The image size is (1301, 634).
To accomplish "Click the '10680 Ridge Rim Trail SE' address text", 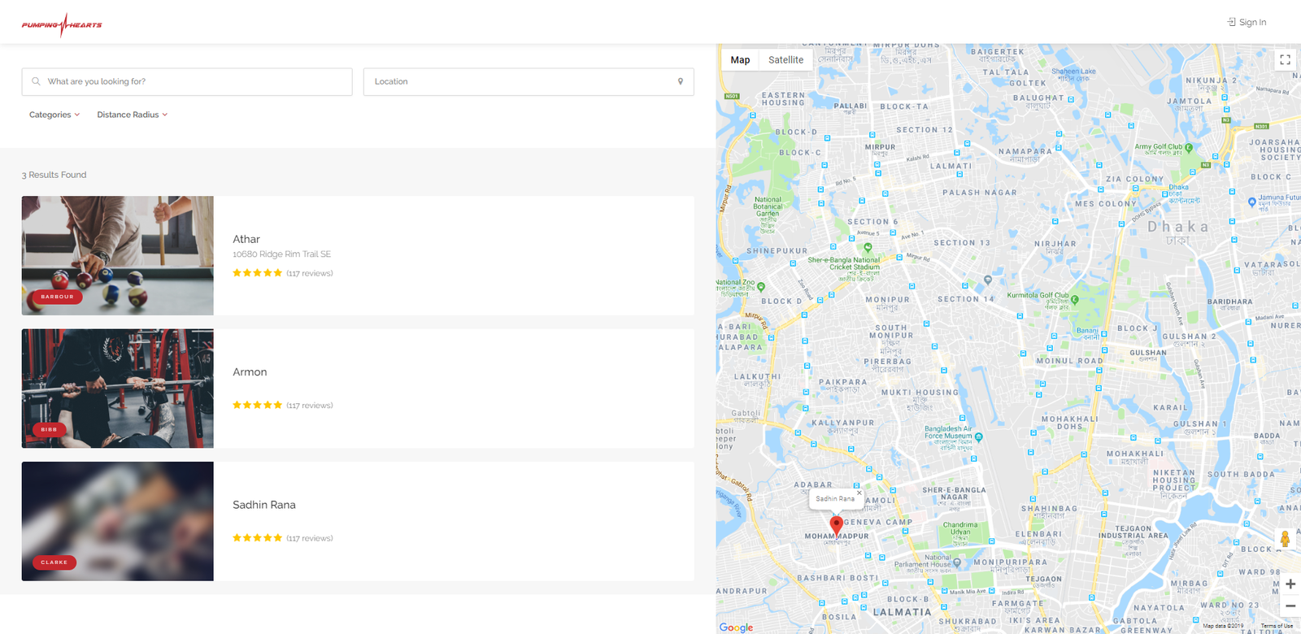I will (281, 254).
